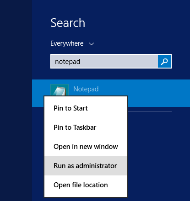The height and width of the screenshot is (201, 190).
Task: Click inside the notepad search field
Action: coord(104,61)
